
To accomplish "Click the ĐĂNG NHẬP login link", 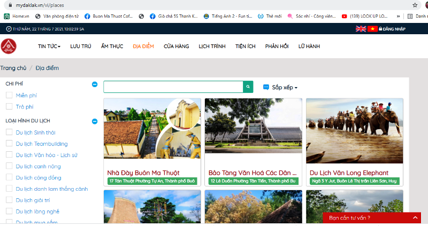I will pyautogui.click(x=392, y=29).
